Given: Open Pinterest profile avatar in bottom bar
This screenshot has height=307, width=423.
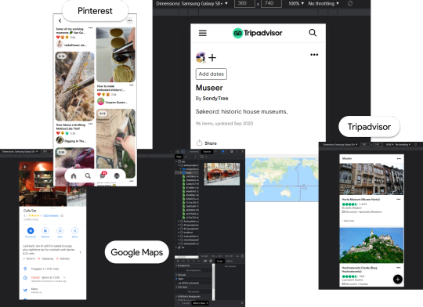Looking at the screenshot, I should point(117,176).
